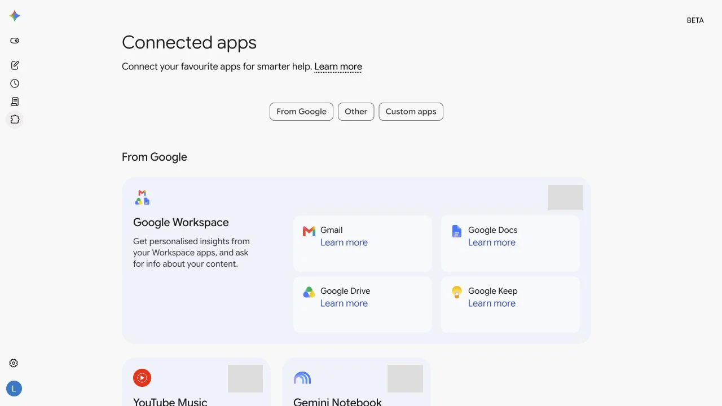Open the saved info notebook icon

click(x=15, y=101)
